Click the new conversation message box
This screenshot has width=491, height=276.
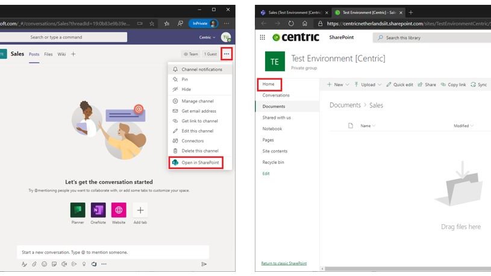(x=113, y=252)
